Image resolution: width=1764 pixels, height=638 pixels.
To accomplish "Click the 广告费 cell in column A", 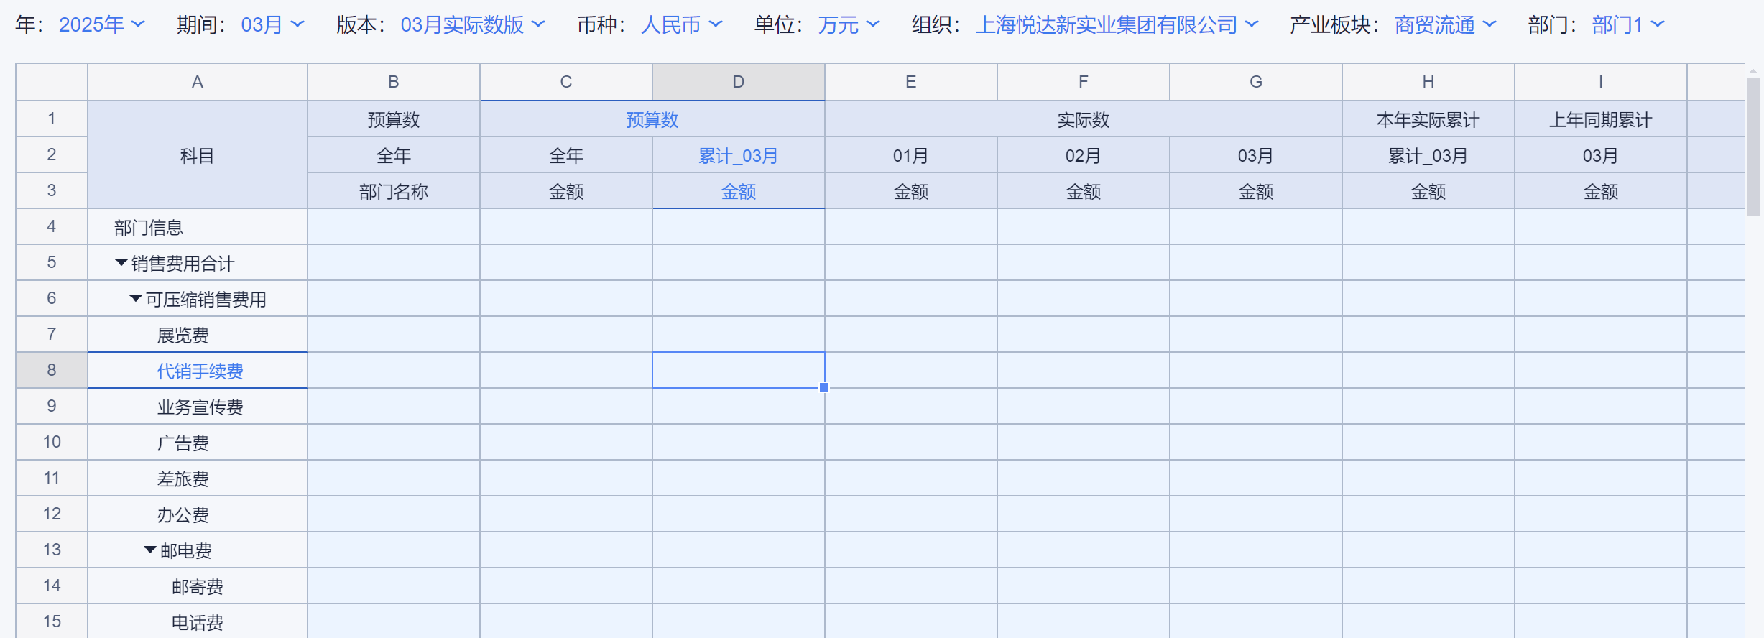I will (183, 443).
